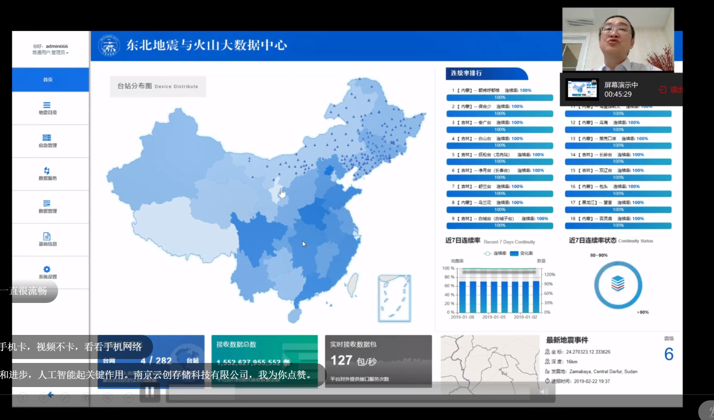Viewport: 714px width, 420px height.
Task: Click the 东北地震与火山大数据中心 title
Action: tap(207, 45)
